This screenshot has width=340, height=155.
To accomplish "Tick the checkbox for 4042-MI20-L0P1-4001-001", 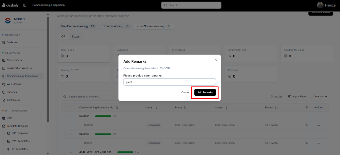I will point(66,152).
